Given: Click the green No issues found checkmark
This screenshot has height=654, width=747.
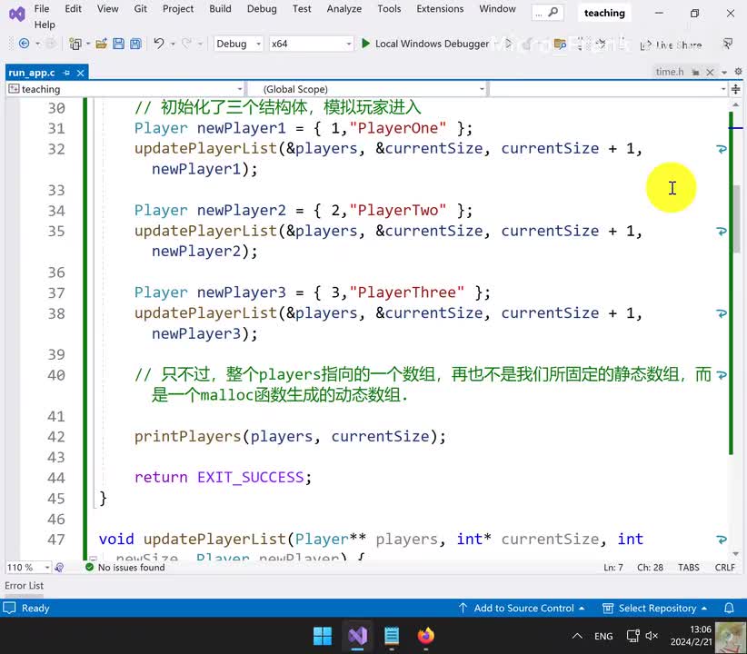Looking at the screenshot, I should click(x=89, y=567).
